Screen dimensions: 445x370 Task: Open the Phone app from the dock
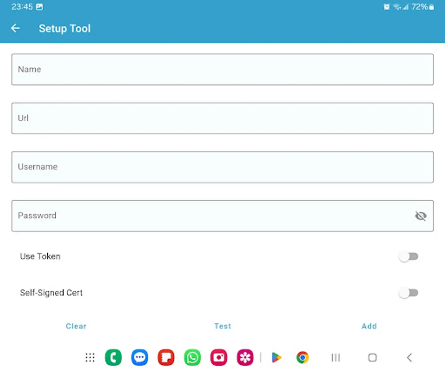pos(113,357)
